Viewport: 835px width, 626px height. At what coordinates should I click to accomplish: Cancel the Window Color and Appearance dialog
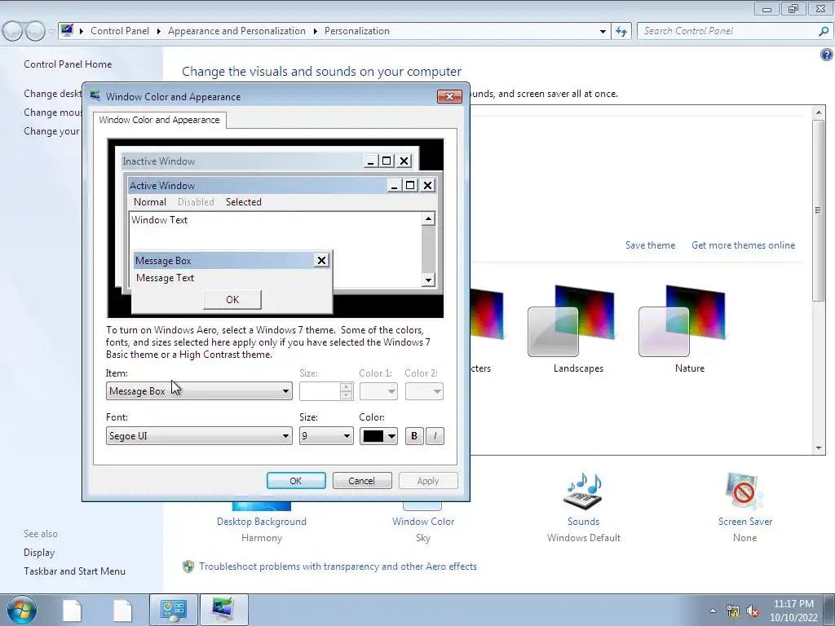[362, 481]
